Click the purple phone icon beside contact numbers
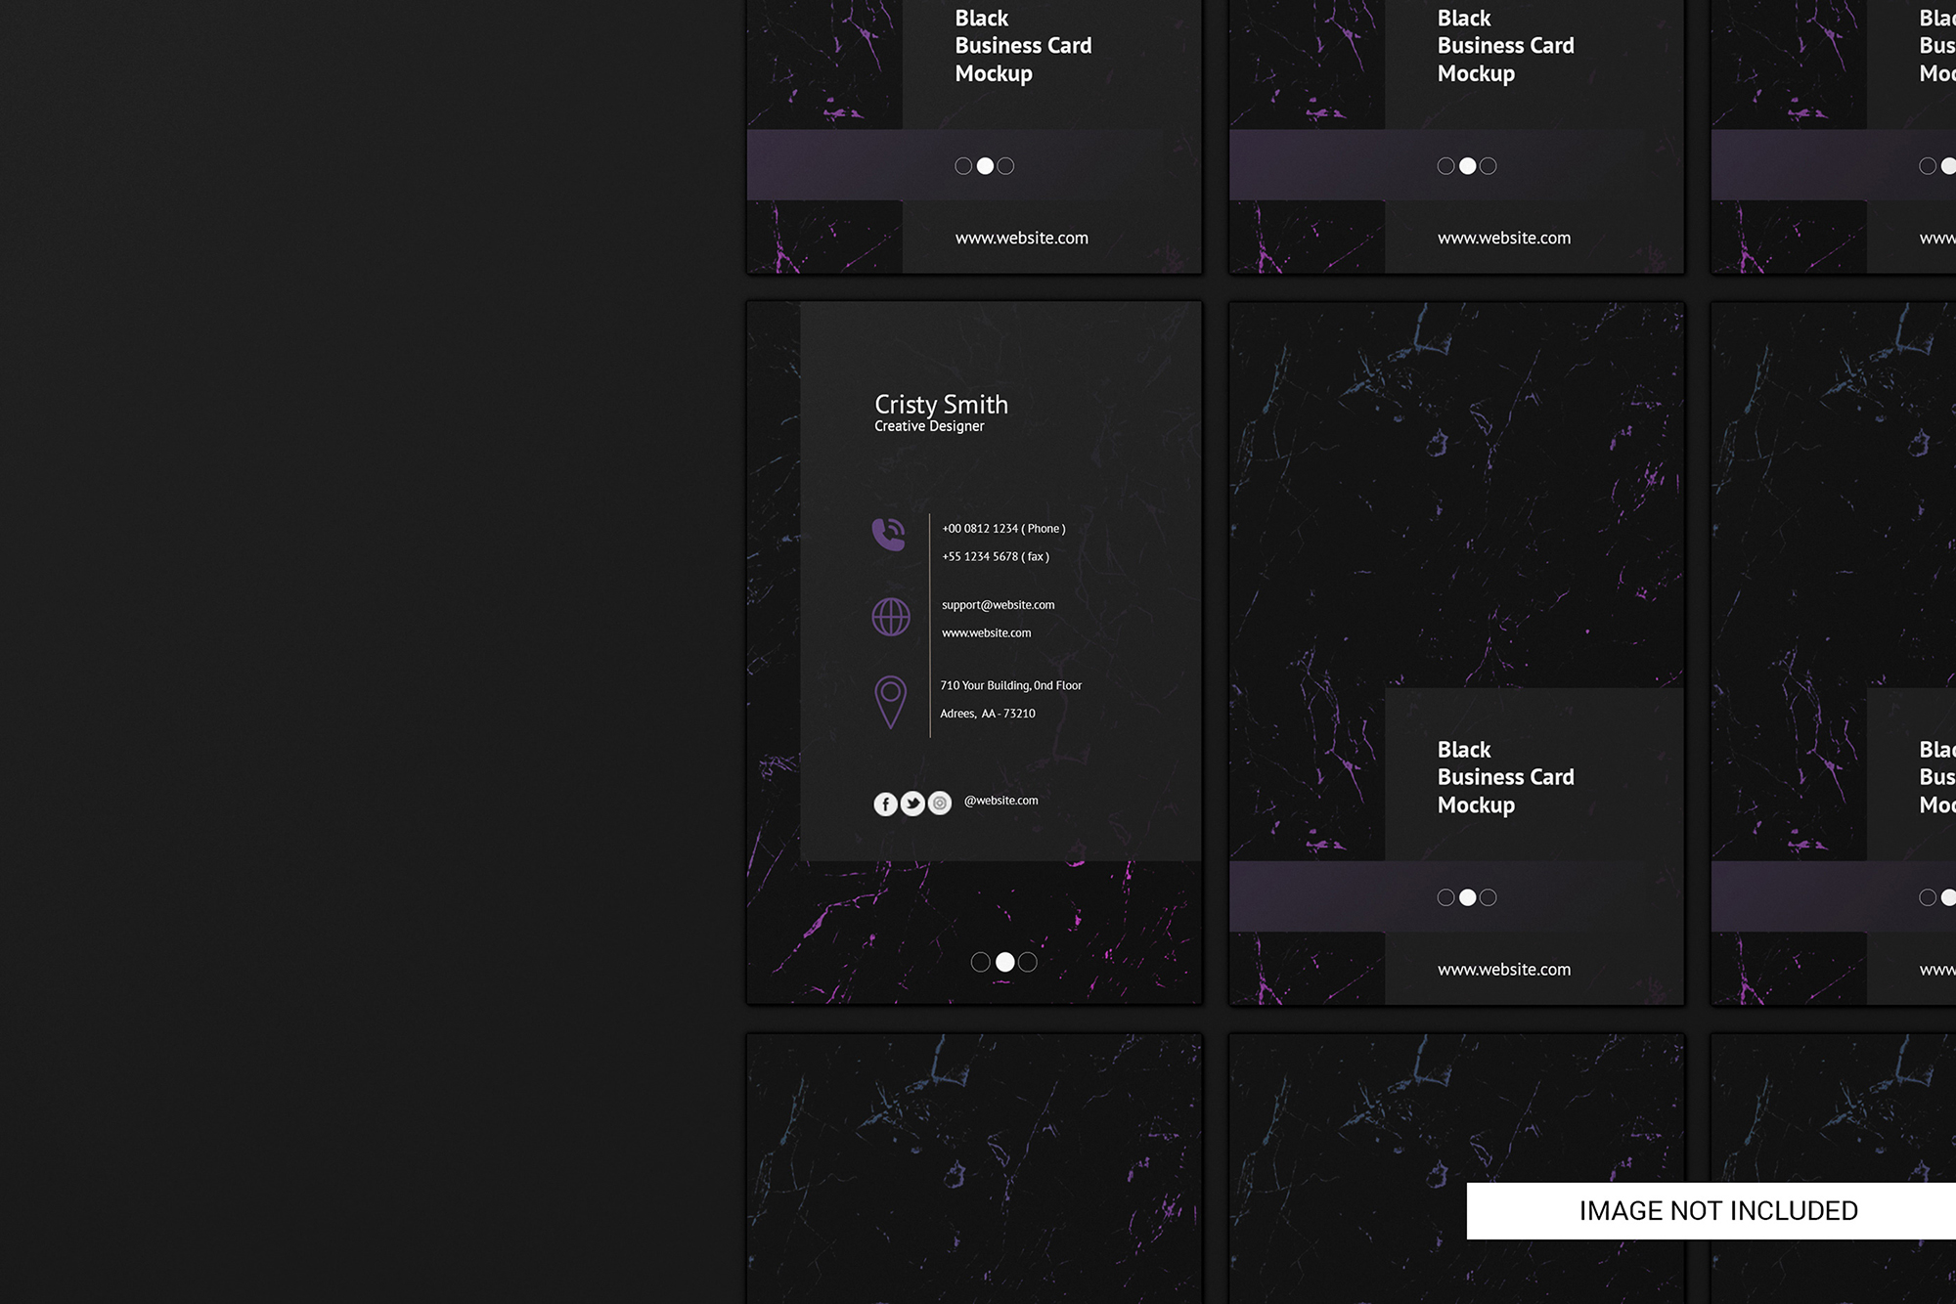This screenshot has width=1956, height=1304. 889,533
